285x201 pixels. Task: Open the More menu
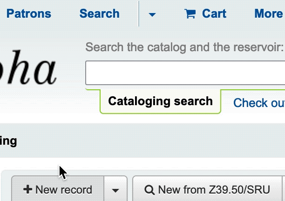[269, 13]
